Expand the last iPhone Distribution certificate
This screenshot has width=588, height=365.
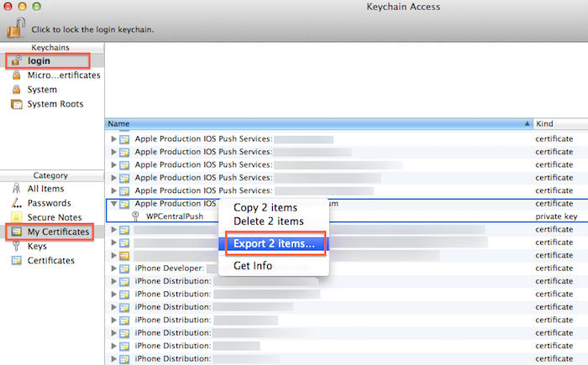click(x=113, y=358)
